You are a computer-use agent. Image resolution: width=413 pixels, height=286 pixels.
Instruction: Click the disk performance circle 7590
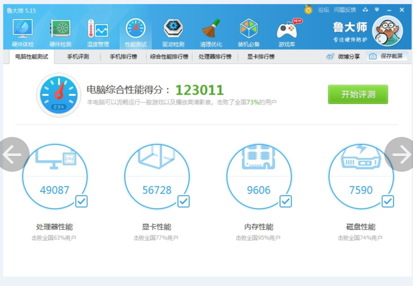361,177
